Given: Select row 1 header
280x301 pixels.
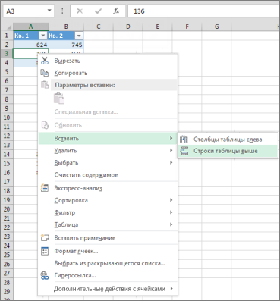Looking at the screenshot, I should pos(7,36).
